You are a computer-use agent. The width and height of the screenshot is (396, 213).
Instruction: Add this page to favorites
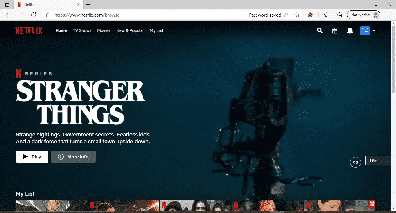tap(296, 15)
